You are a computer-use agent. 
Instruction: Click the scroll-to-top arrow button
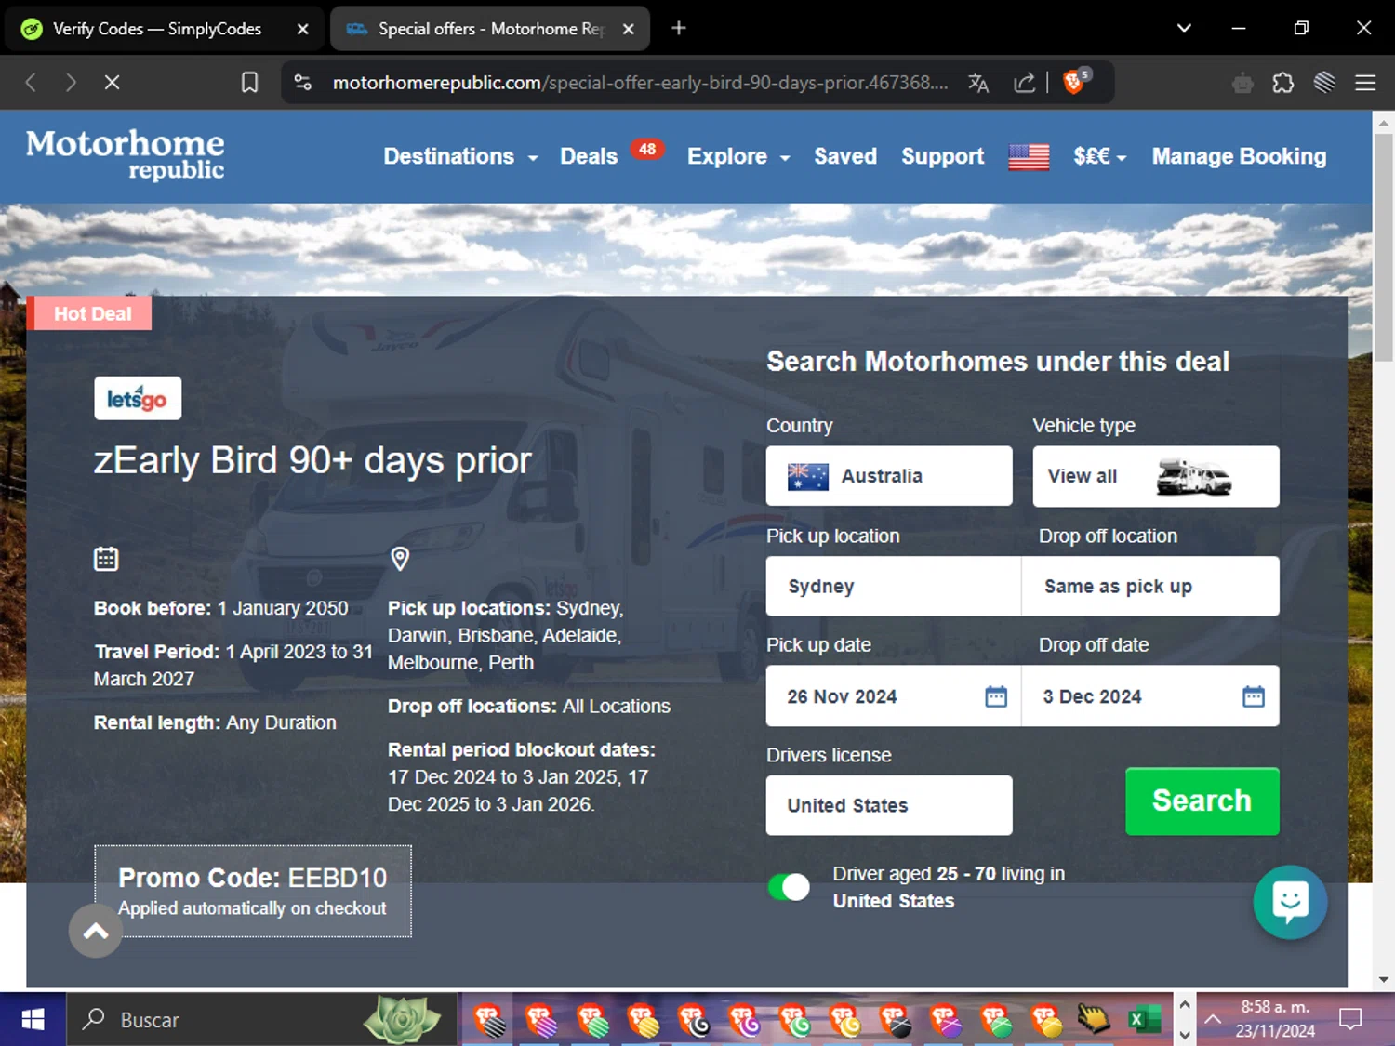pos(96,931)
